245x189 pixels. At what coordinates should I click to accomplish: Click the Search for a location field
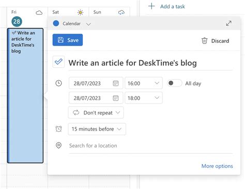click(150, 146)
